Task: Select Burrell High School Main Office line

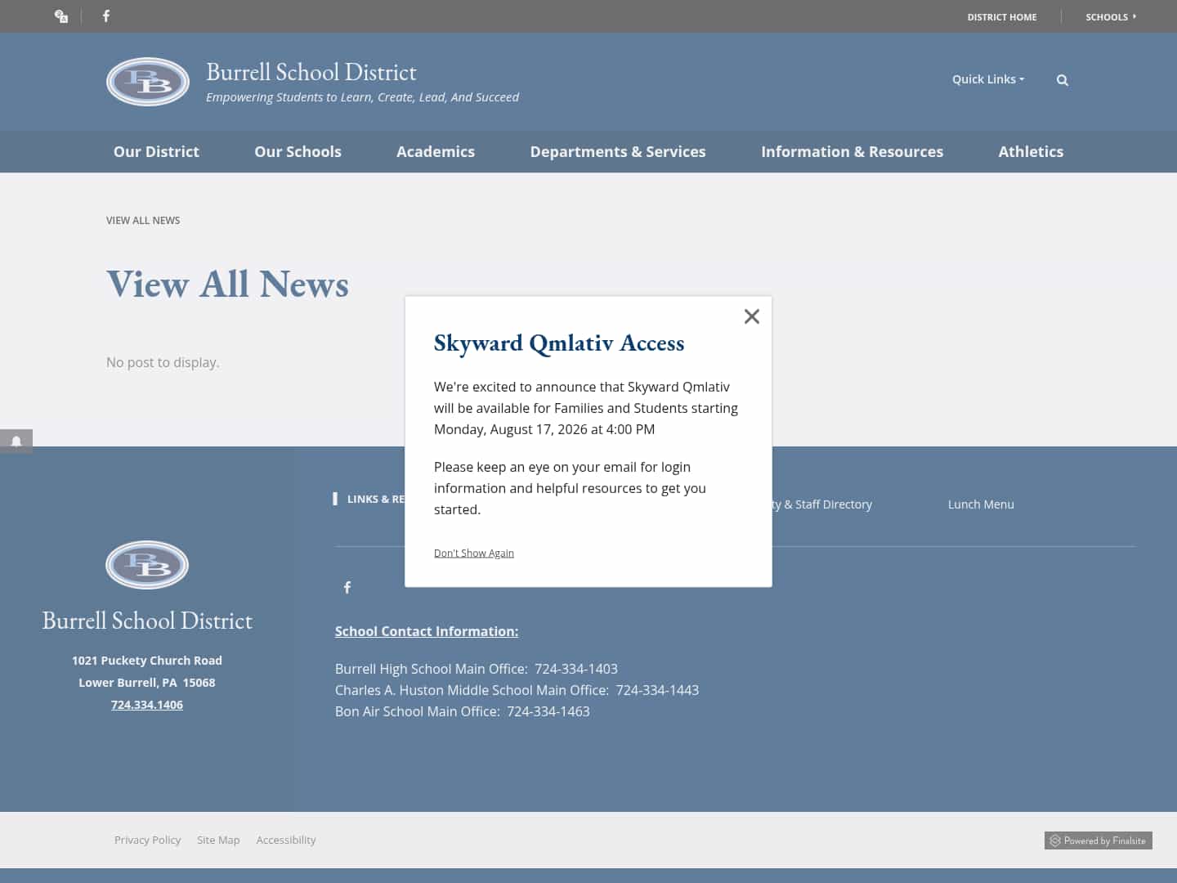Action: point(477,669)
